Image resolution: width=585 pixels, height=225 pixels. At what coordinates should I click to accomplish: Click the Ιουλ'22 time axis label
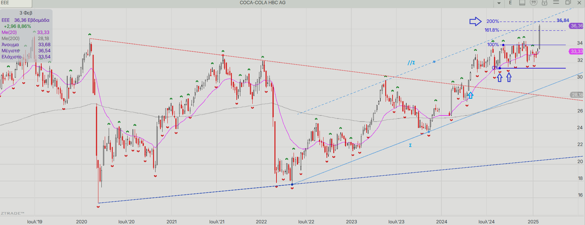306,222
